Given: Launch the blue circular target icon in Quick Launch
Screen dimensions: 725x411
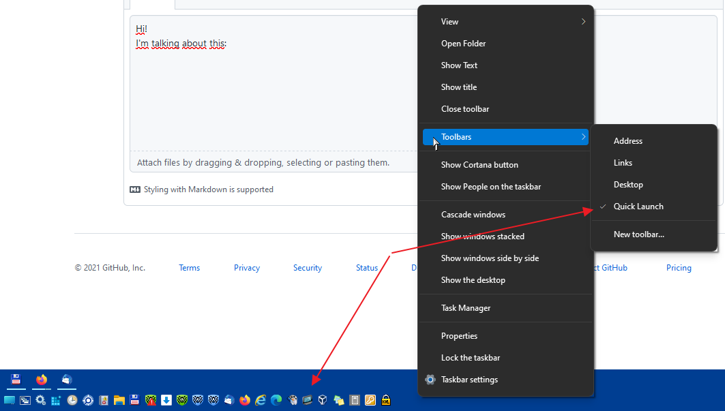Looking at the screenshot, I should click(88, 400).
